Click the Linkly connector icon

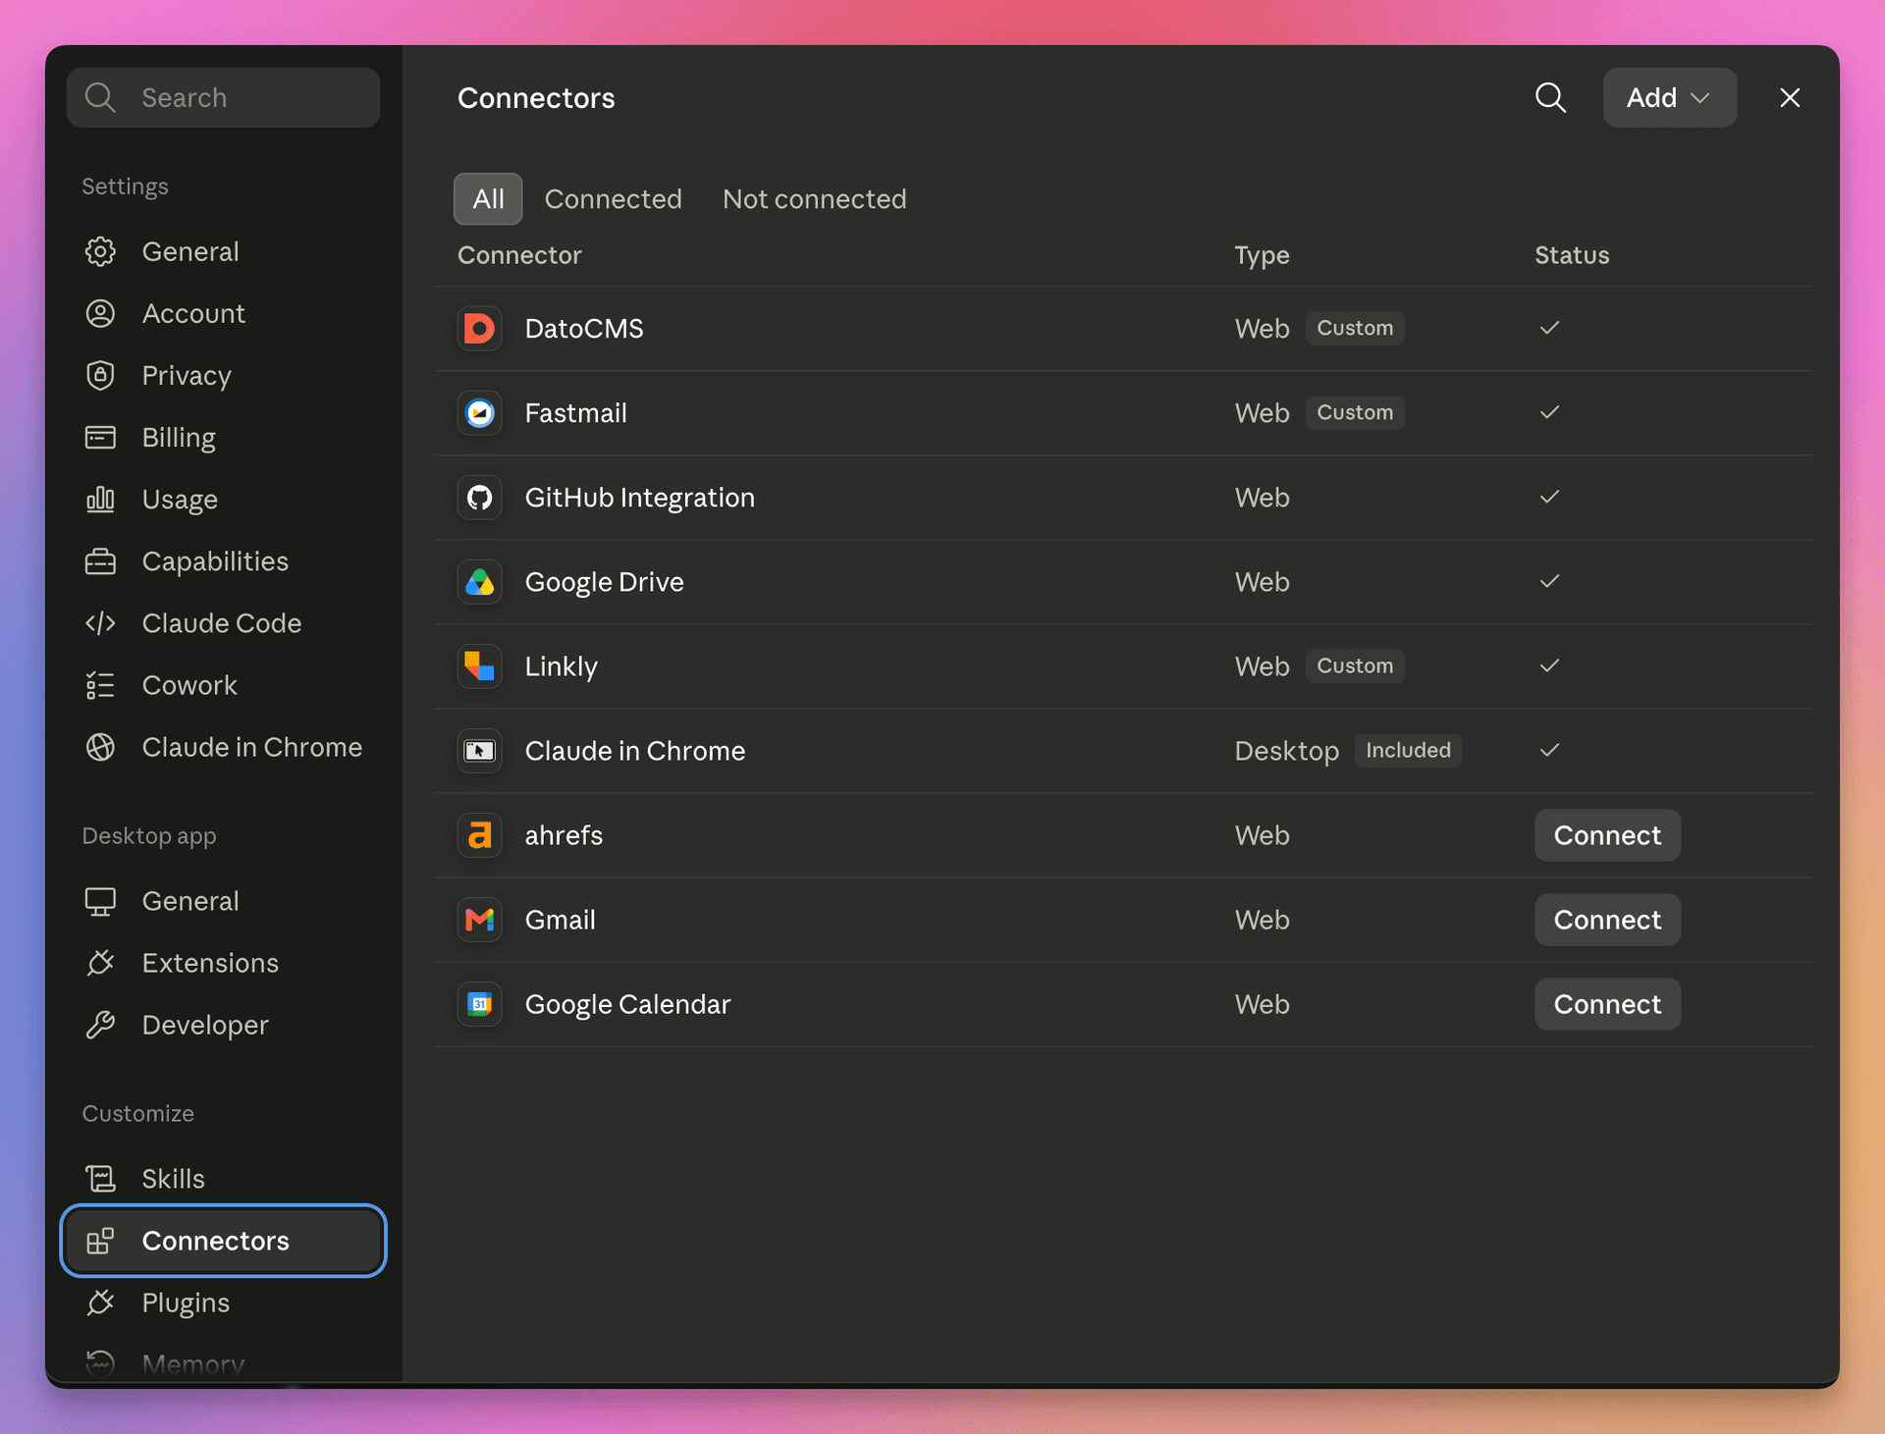coord(479,666)
